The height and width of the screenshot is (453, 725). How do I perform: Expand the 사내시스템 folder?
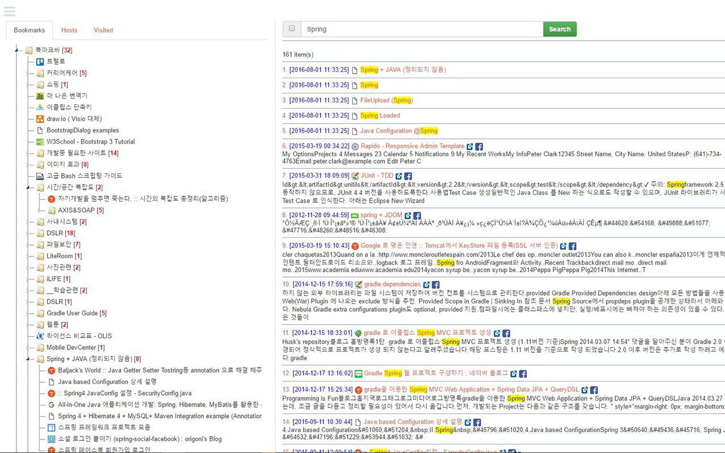[29, 221]
